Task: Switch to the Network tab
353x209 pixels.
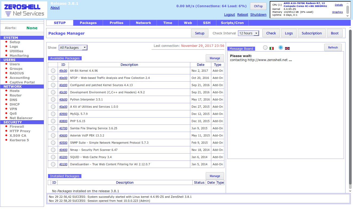Action: pyautogui.click(x=143, y=23)
